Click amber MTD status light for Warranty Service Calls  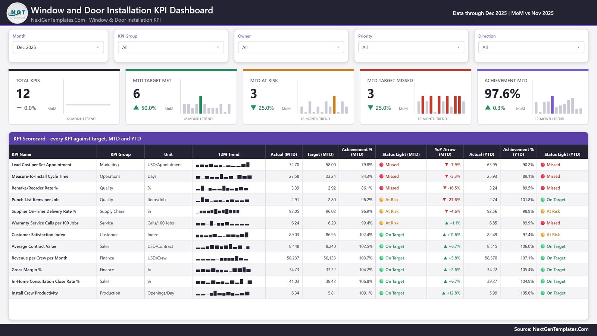point(382,223)
